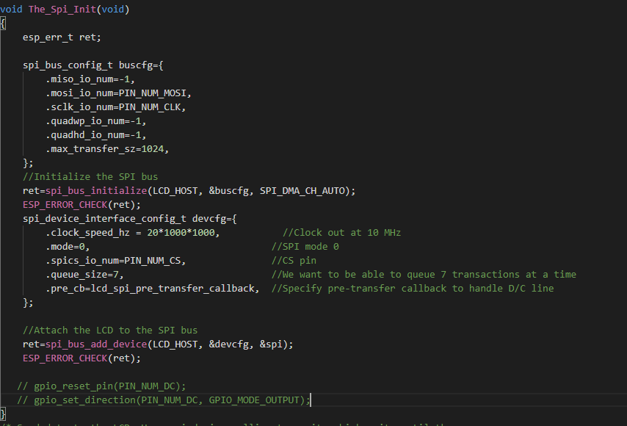
Task: Click the '.max_transfer_sz=1024,' line
Action: click(107, 149)
